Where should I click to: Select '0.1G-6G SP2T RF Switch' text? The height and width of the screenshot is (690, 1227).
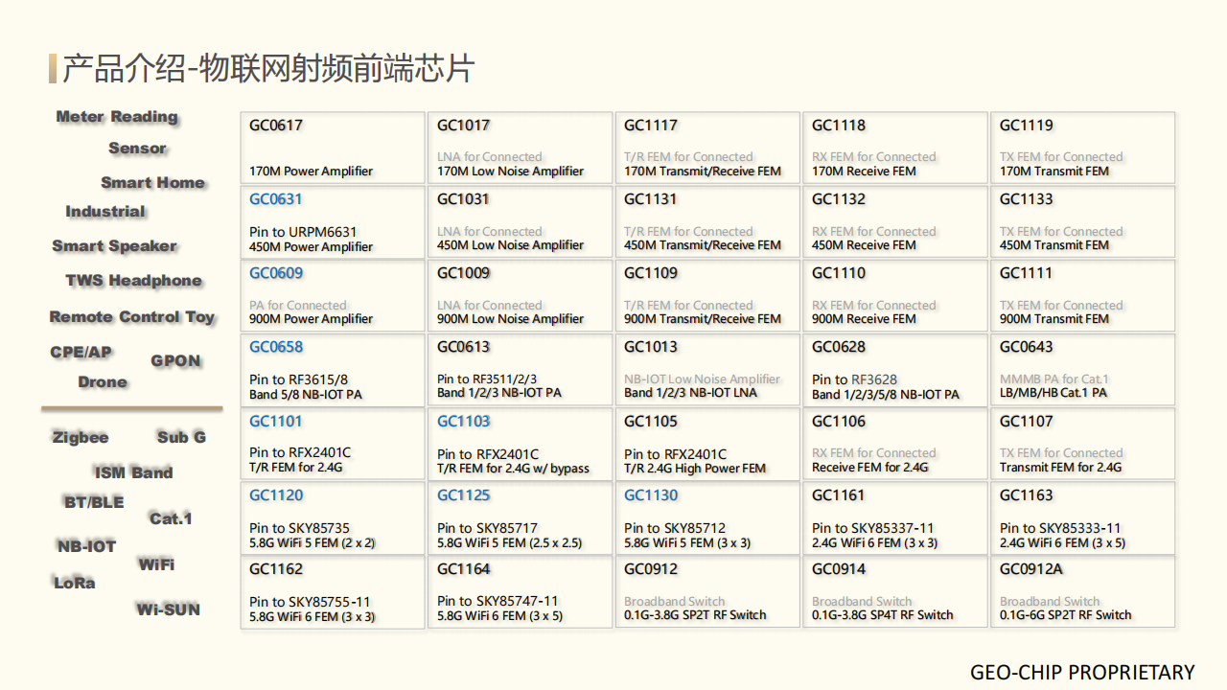coord(1066,615)
